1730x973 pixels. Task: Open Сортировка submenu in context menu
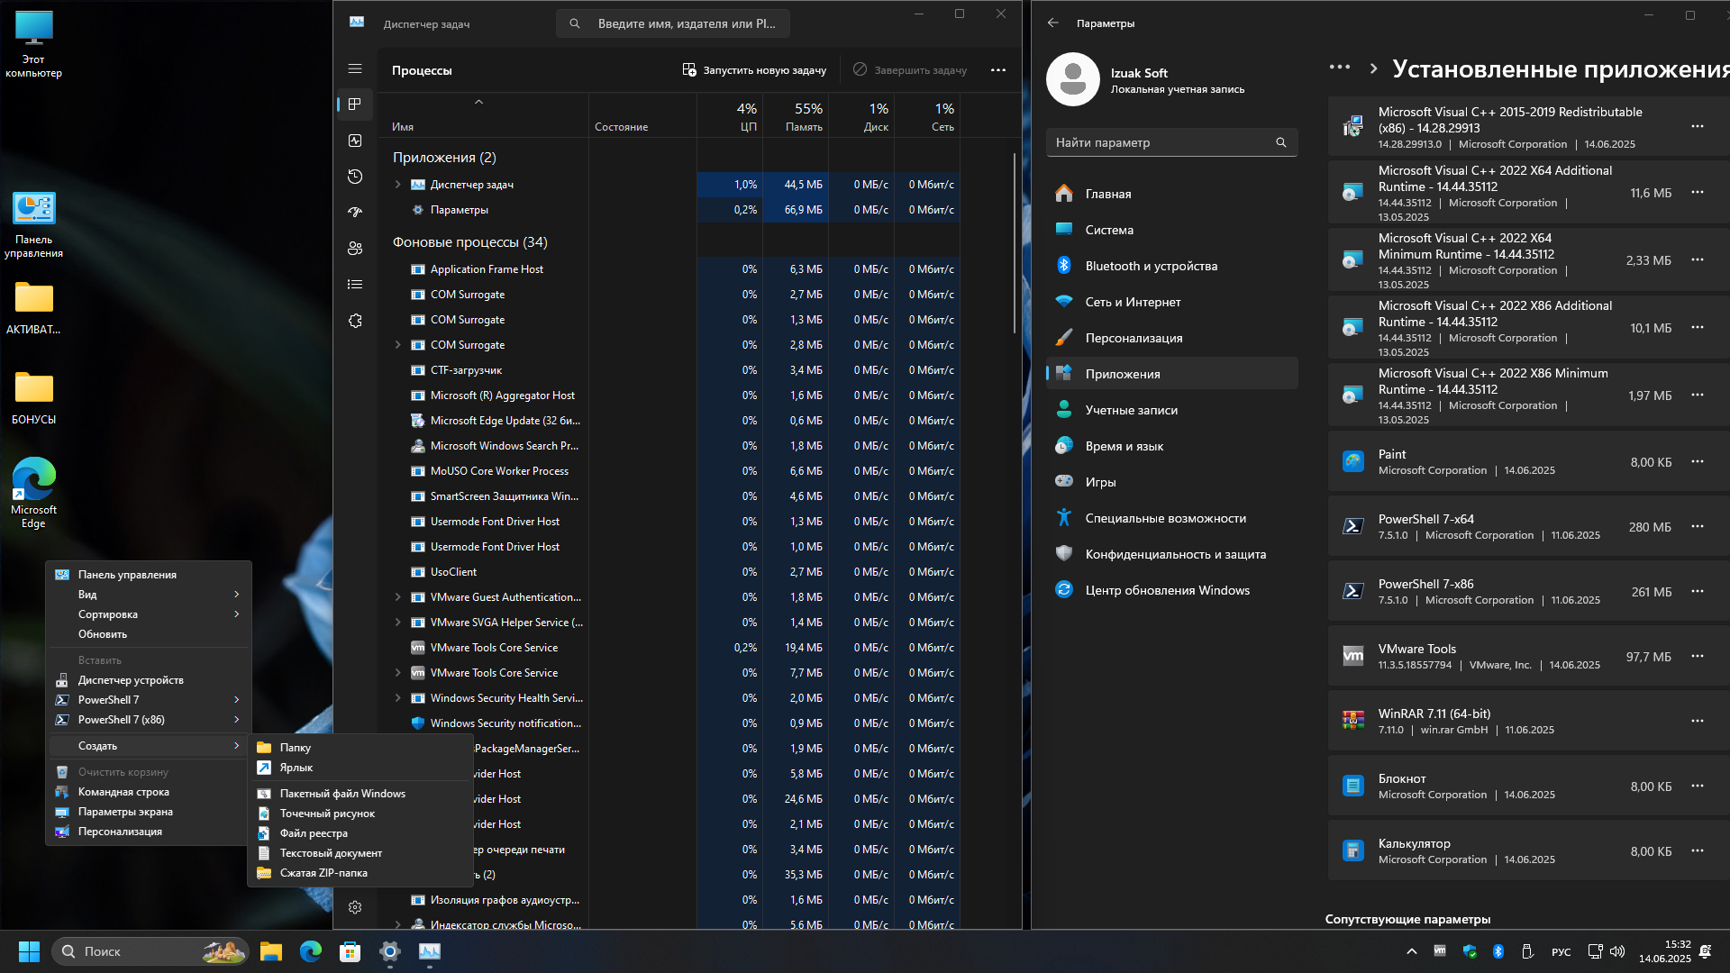[x=149, y=614]
